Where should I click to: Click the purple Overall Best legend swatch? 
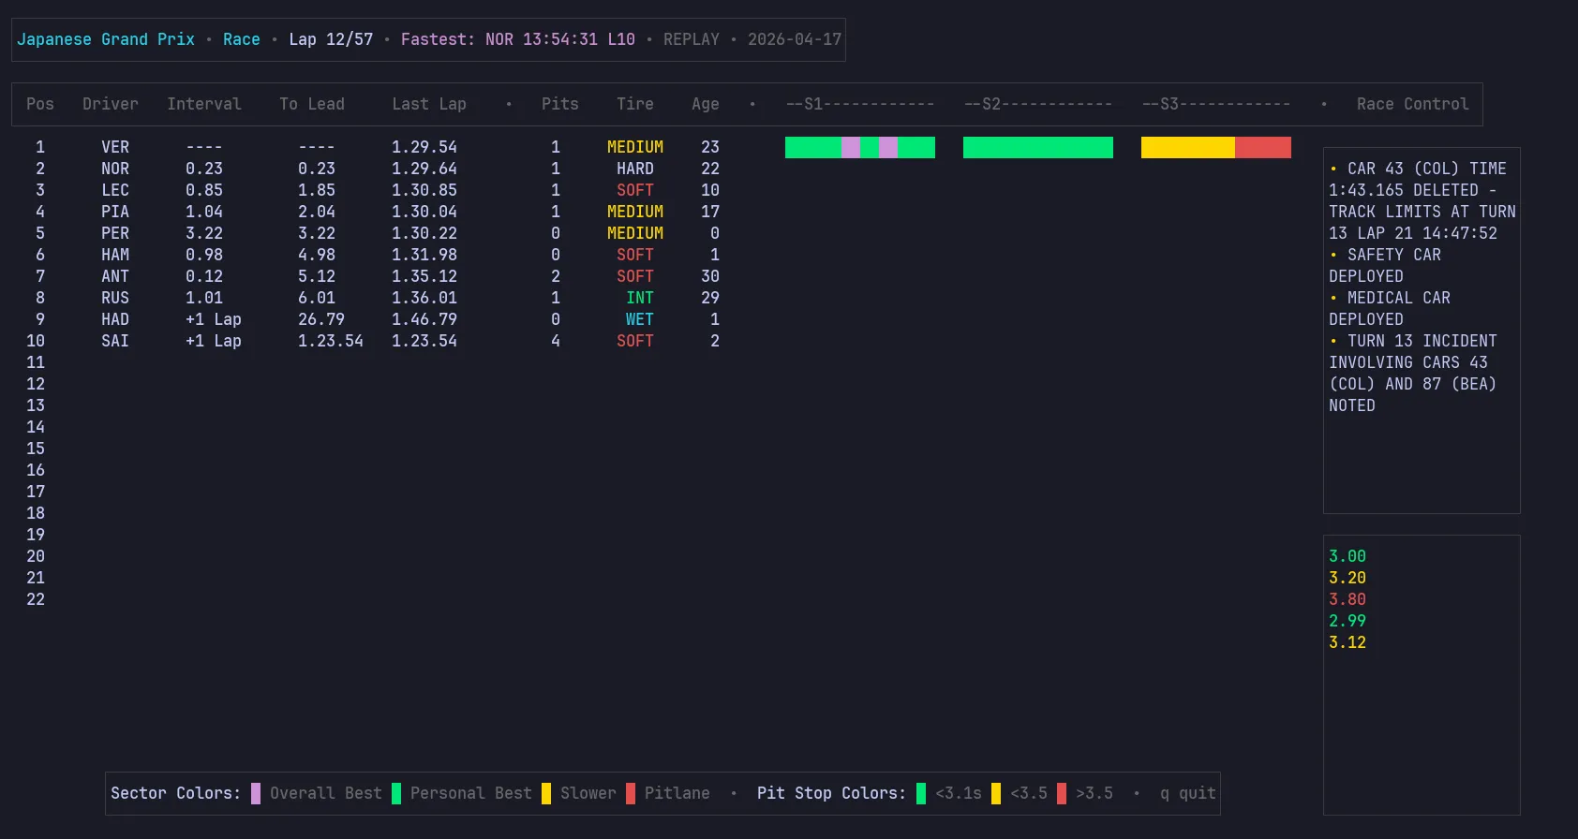(x=256, y=793)
